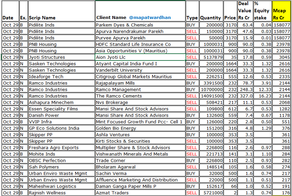The width and height of the screenshot is (292, 196).
Task: Click cell 'Sachin Verma'
Action: [x=140, y=173]
